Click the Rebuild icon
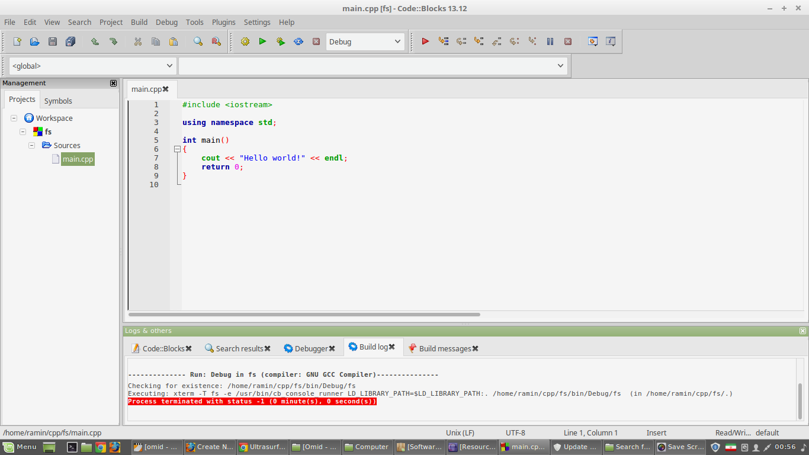This screenshot has height=455, width=809. pos(298,41)
